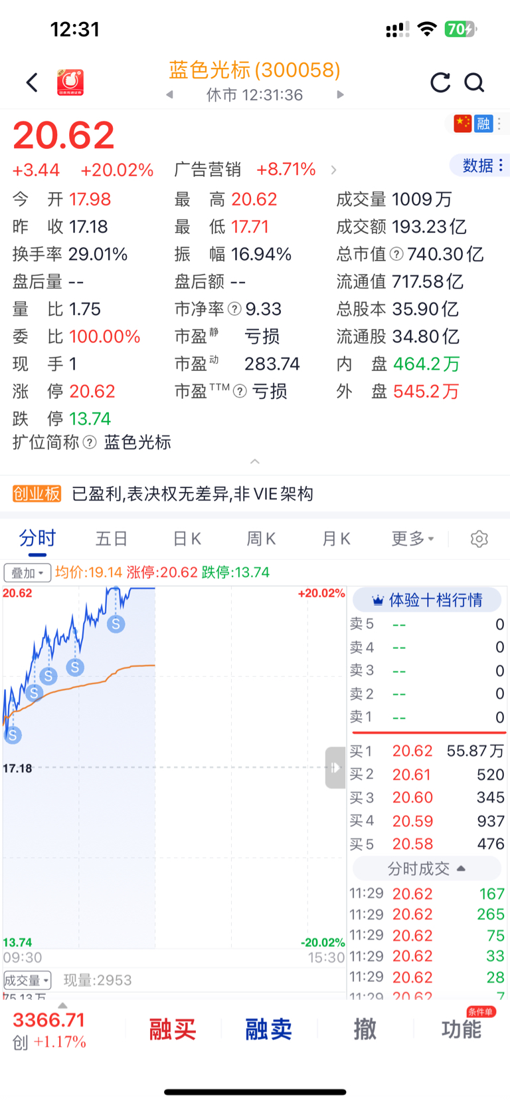Select 买3 price 20.60
The width and height of the screenshot is (510, 1105).
[412, 798]
